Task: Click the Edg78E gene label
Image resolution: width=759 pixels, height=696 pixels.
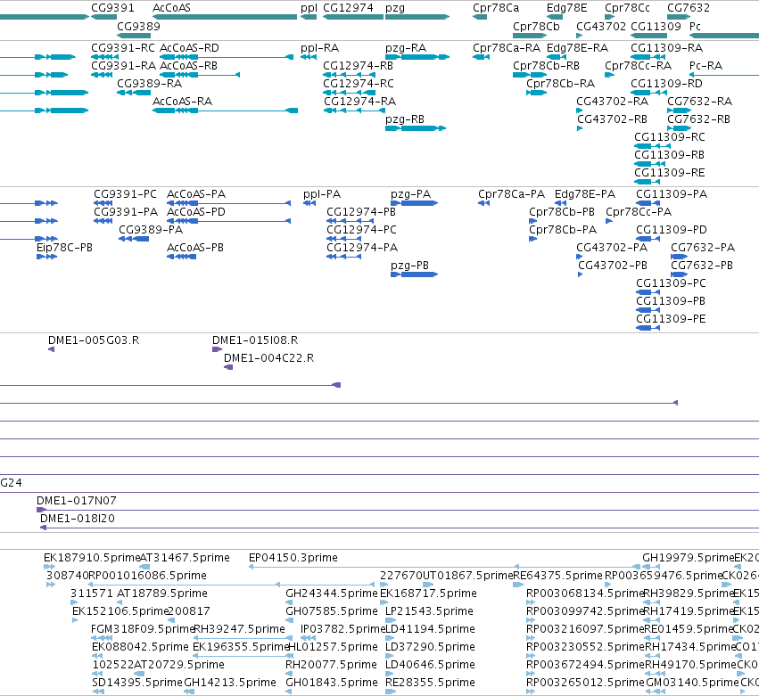Action: click(567, 8)
